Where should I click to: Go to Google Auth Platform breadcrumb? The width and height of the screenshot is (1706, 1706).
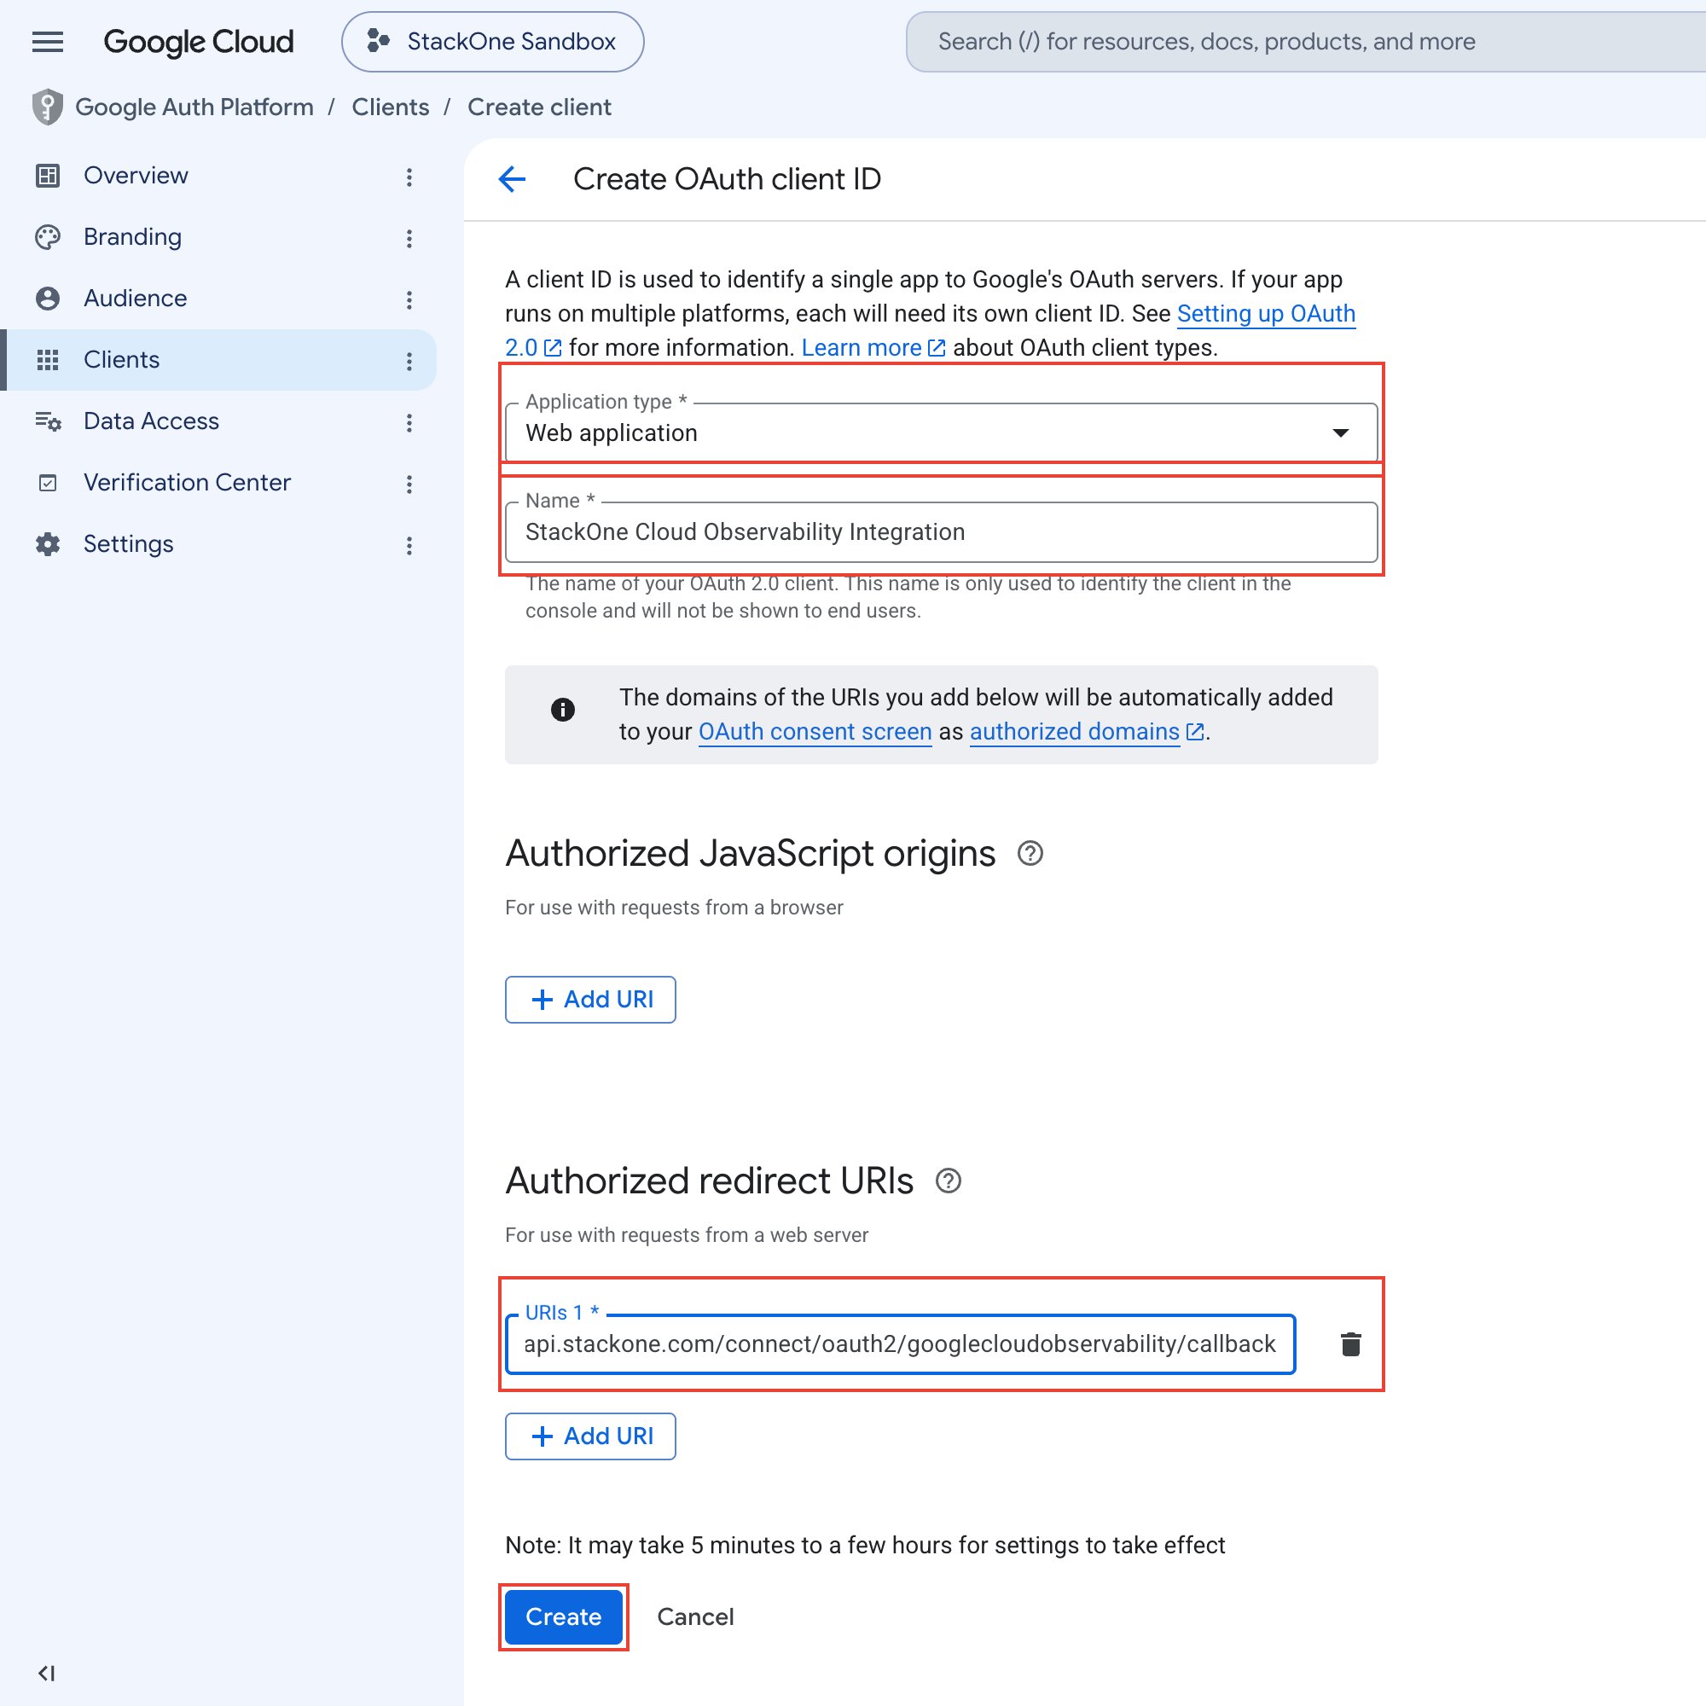tap(194, 107)
